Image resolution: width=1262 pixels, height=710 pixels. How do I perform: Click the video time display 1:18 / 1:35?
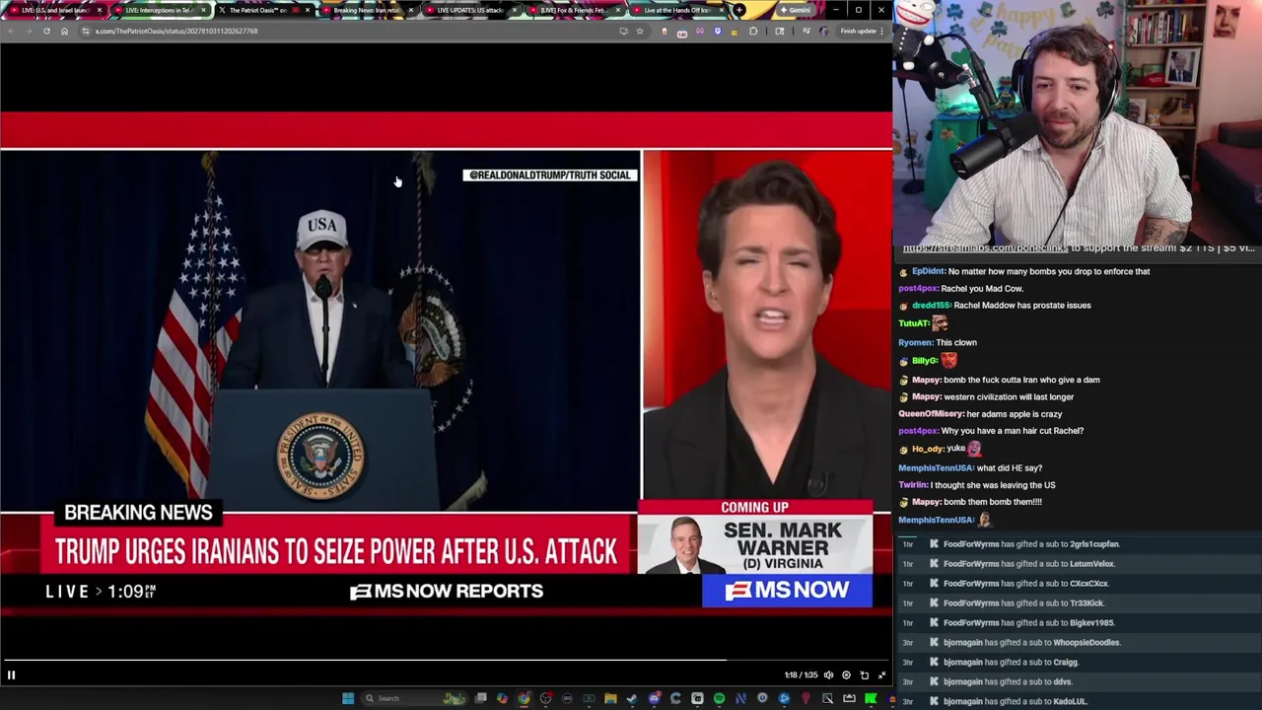tap(801, 675)
